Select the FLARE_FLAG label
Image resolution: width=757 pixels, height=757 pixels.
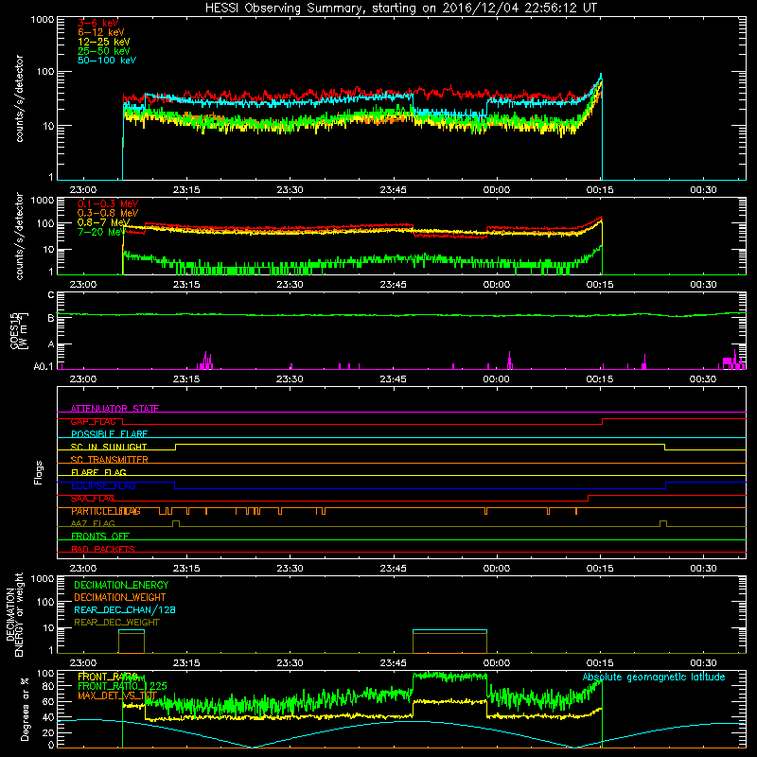98,472
